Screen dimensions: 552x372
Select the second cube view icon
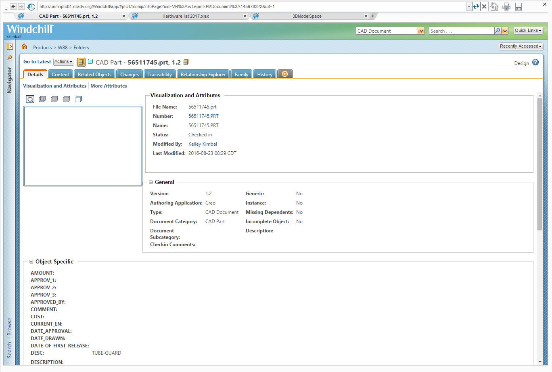coord(54,99)
